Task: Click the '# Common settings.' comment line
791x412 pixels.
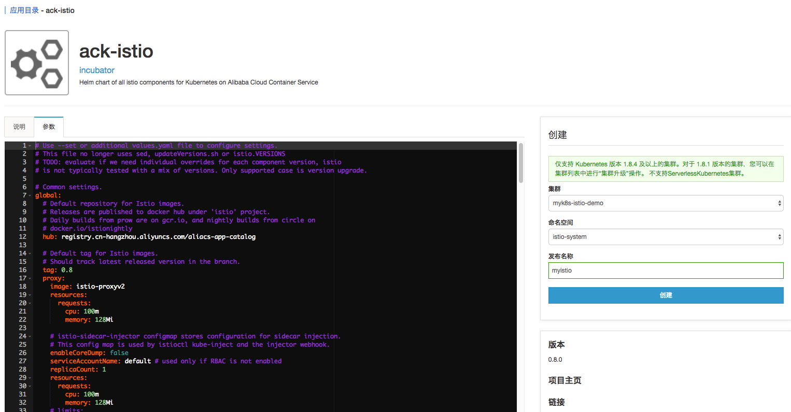Action: [68, 187]
